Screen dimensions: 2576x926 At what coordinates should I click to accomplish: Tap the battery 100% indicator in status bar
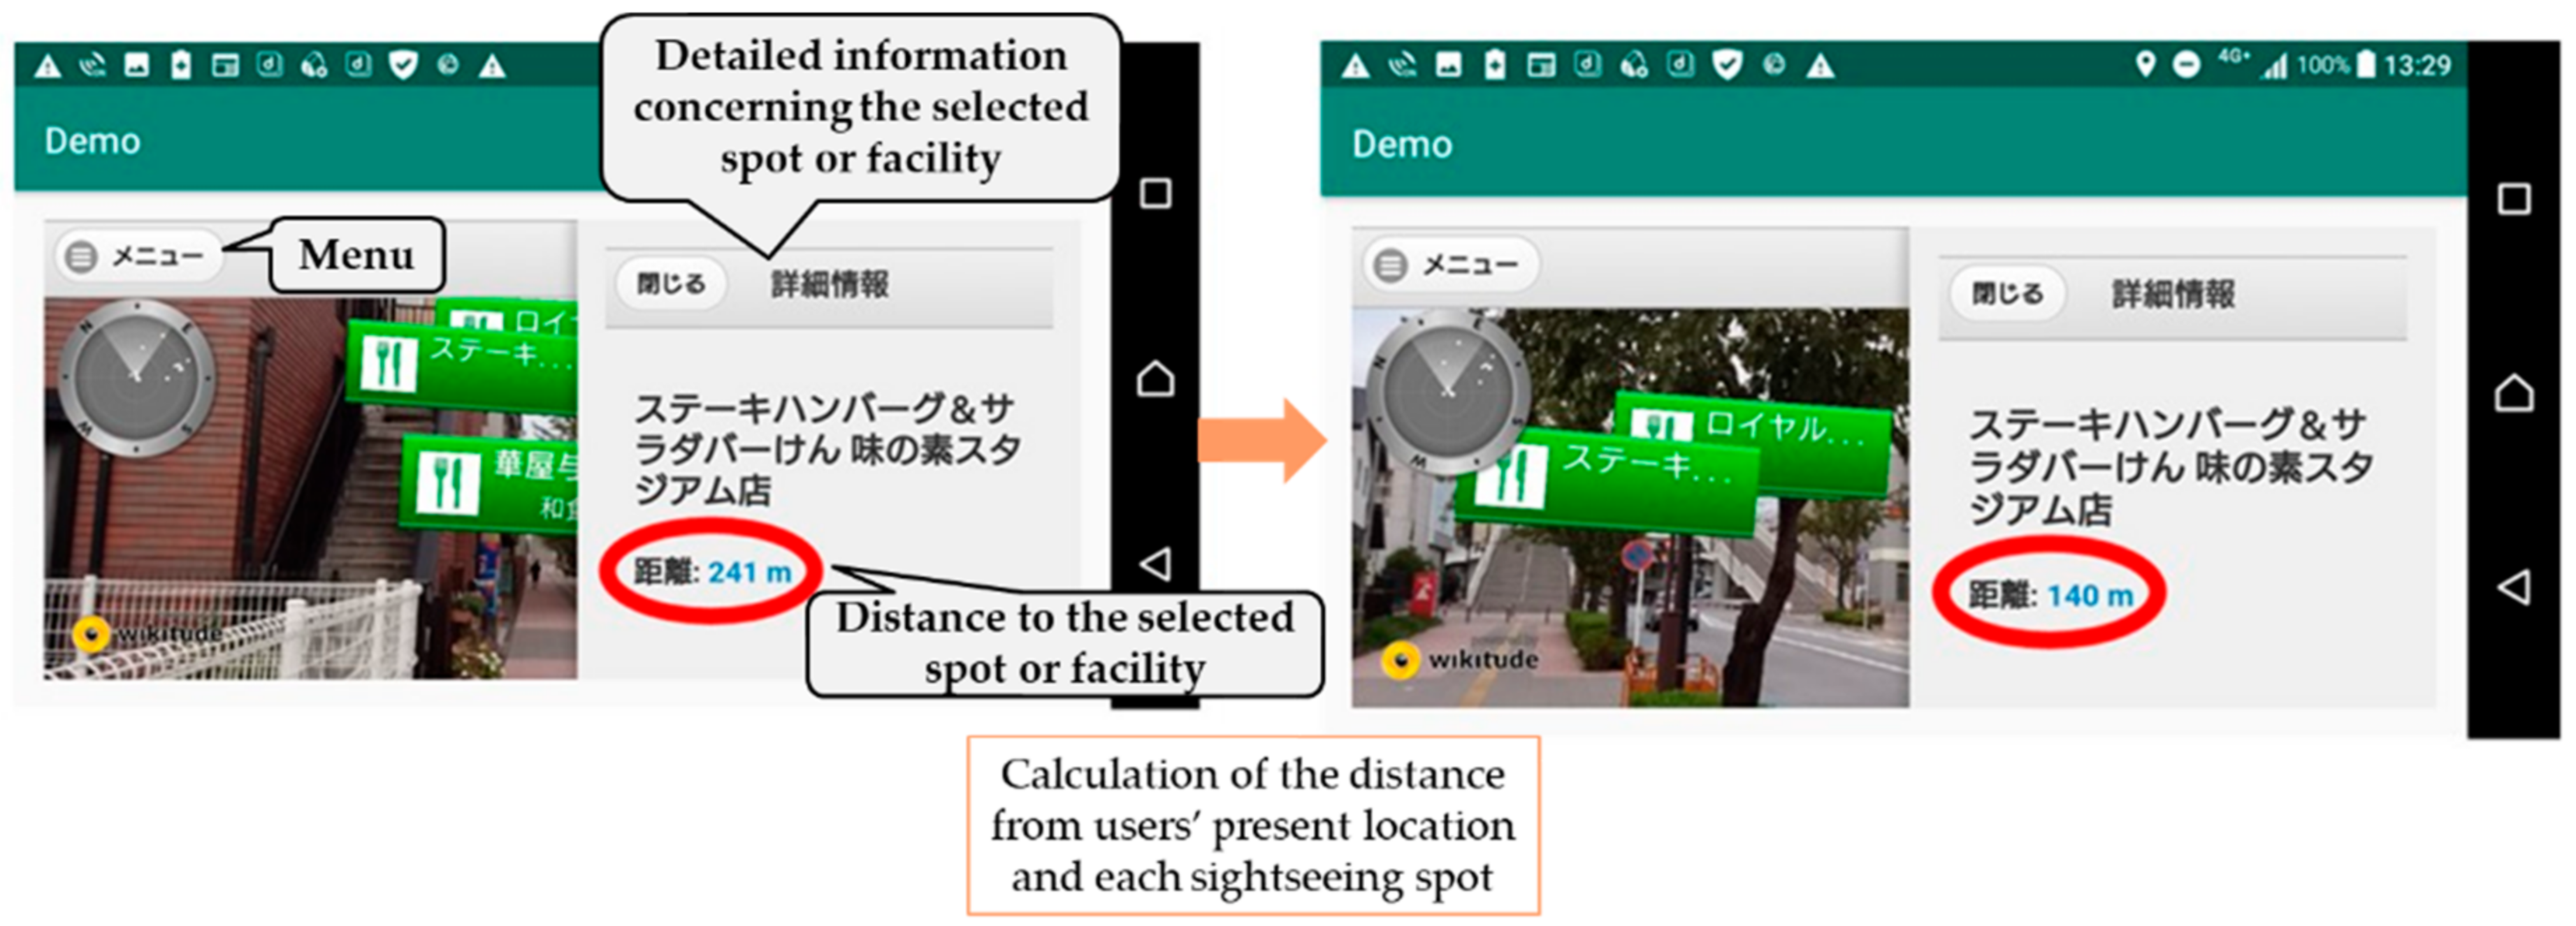2334,66
